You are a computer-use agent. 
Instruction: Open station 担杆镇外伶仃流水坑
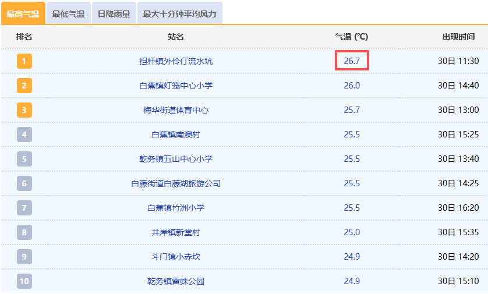(x=176, y=61)
